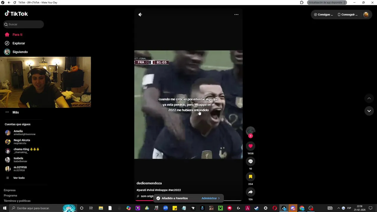
Task: Open Minecraft from the taskbar
Action: tap(220, 208)
